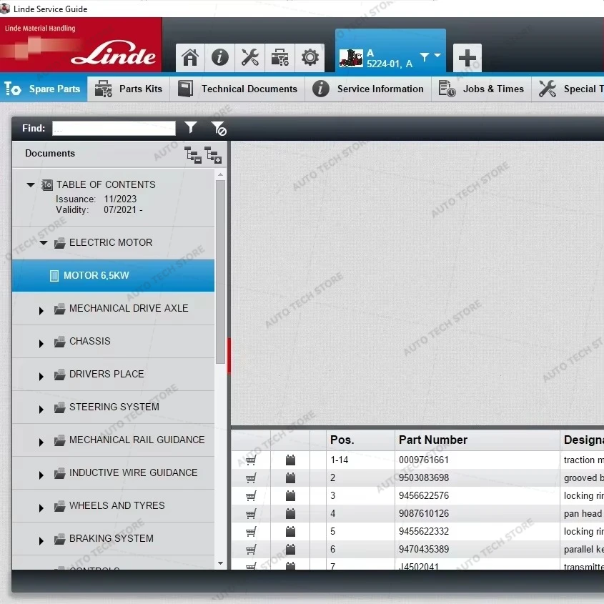Apply the Find filter funnel icon
This screenshot has width=604, height=604.
(x=191, y=127)
